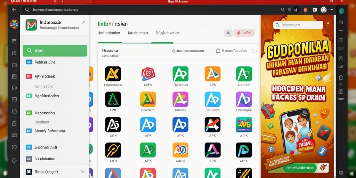Click the gray A button beside APK
356x178 pixels.
[228, 33]
